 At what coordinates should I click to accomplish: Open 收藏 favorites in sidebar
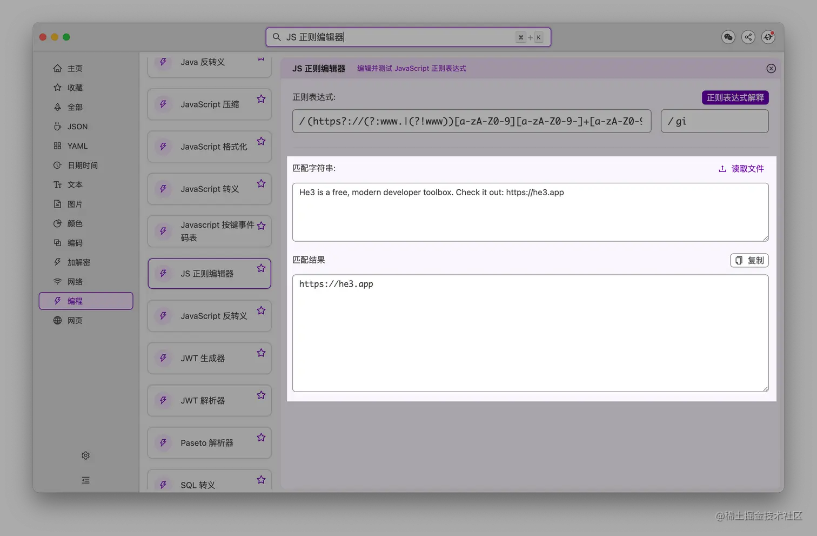coord(86,88)
